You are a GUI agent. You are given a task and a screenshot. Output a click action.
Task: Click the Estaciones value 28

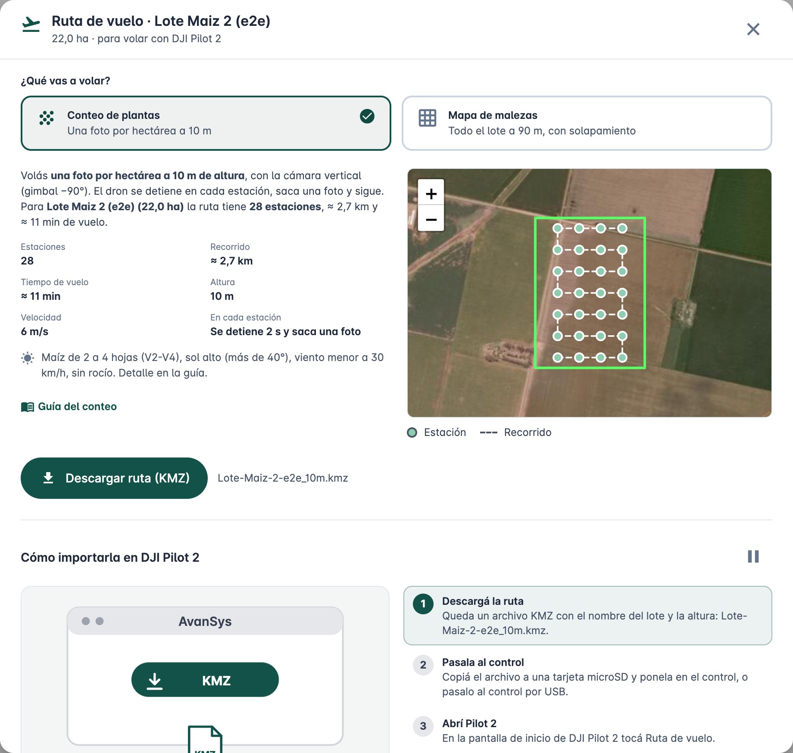tap(27, 261)
